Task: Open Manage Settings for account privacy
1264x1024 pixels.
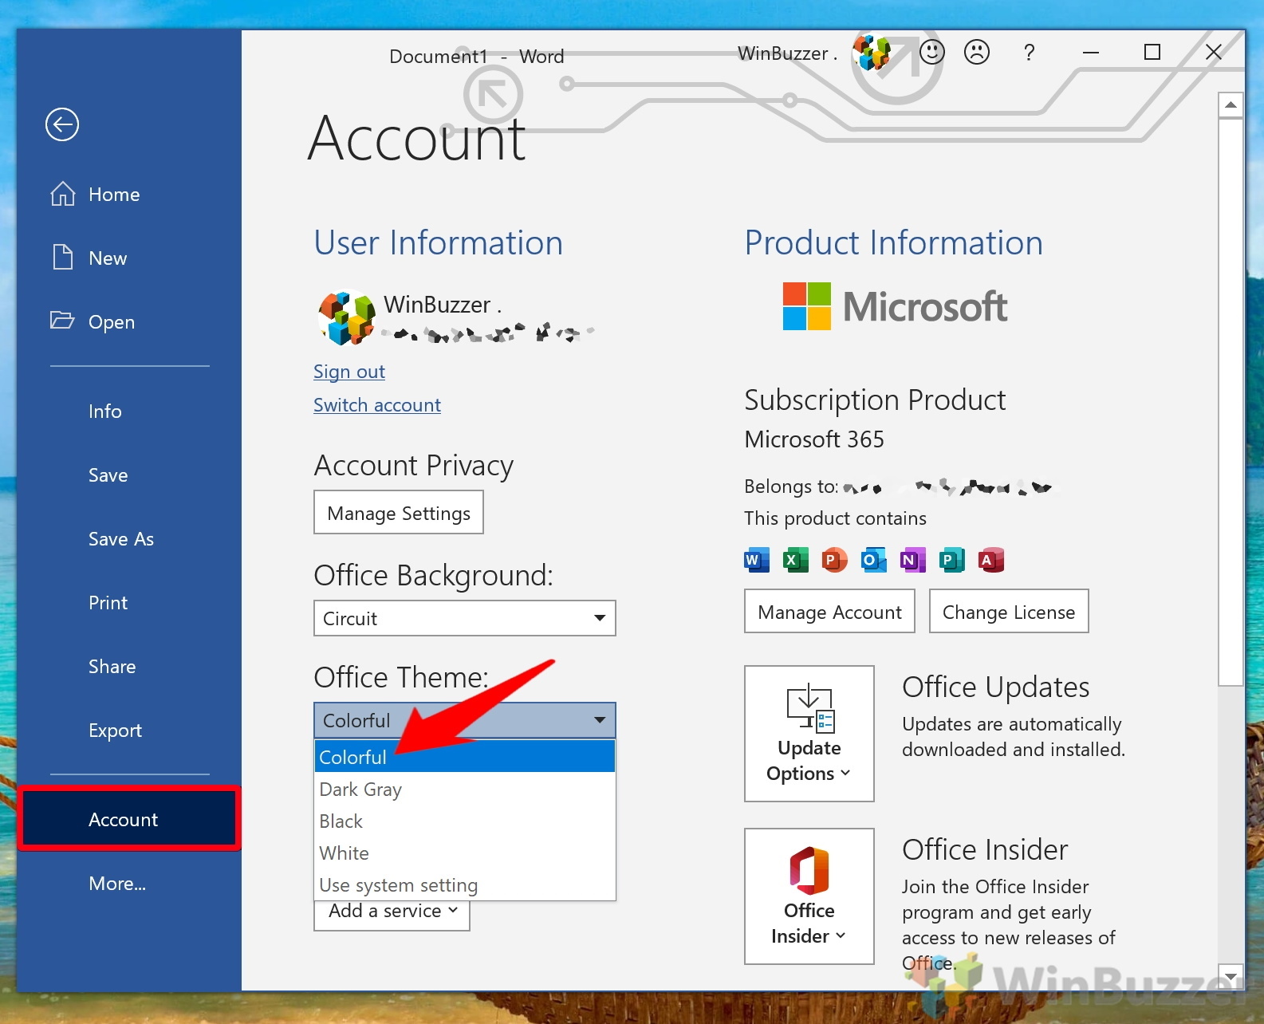Action: pyautogui.click(x=399, y=513)
